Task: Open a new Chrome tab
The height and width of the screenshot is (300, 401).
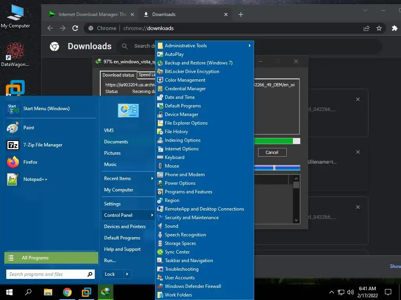Action: coord(241,14)
